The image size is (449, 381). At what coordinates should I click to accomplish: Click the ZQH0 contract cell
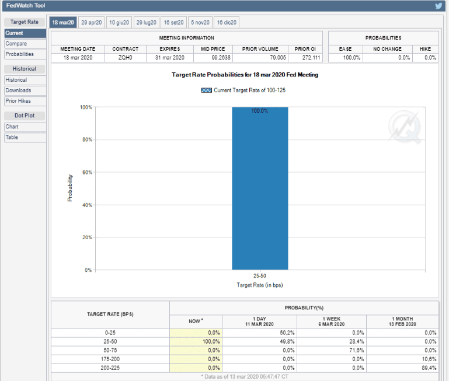[x=126, y=58]
